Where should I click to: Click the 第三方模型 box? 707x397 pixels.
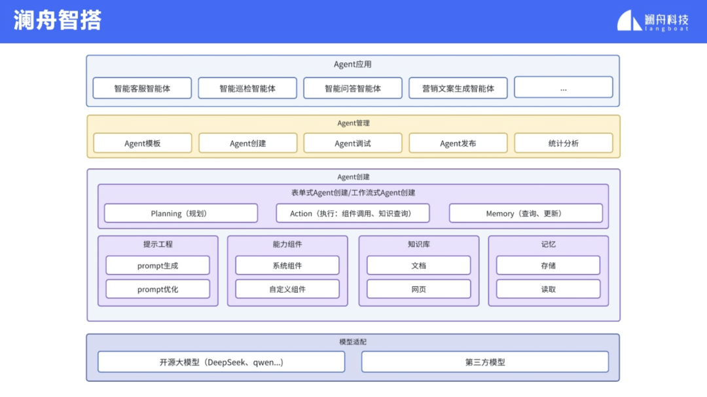[x=485, y=362]
